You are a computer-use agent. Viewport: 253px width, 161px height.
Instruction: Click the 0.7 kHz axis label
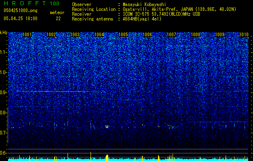tap(4, 133)
